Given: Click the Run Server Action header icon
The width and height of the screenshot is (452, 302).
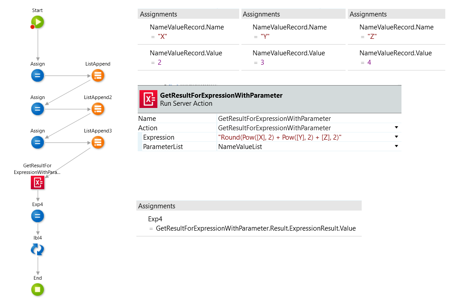Looking at the screenshot, I should [148, 99].
